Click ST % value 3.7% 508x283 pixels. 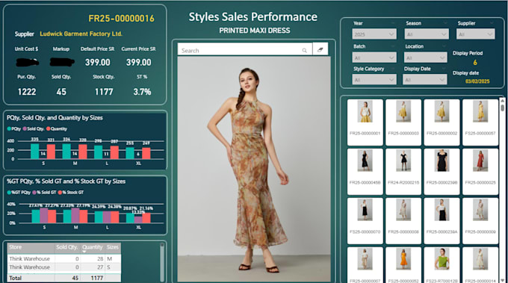[x=142, y=92]
